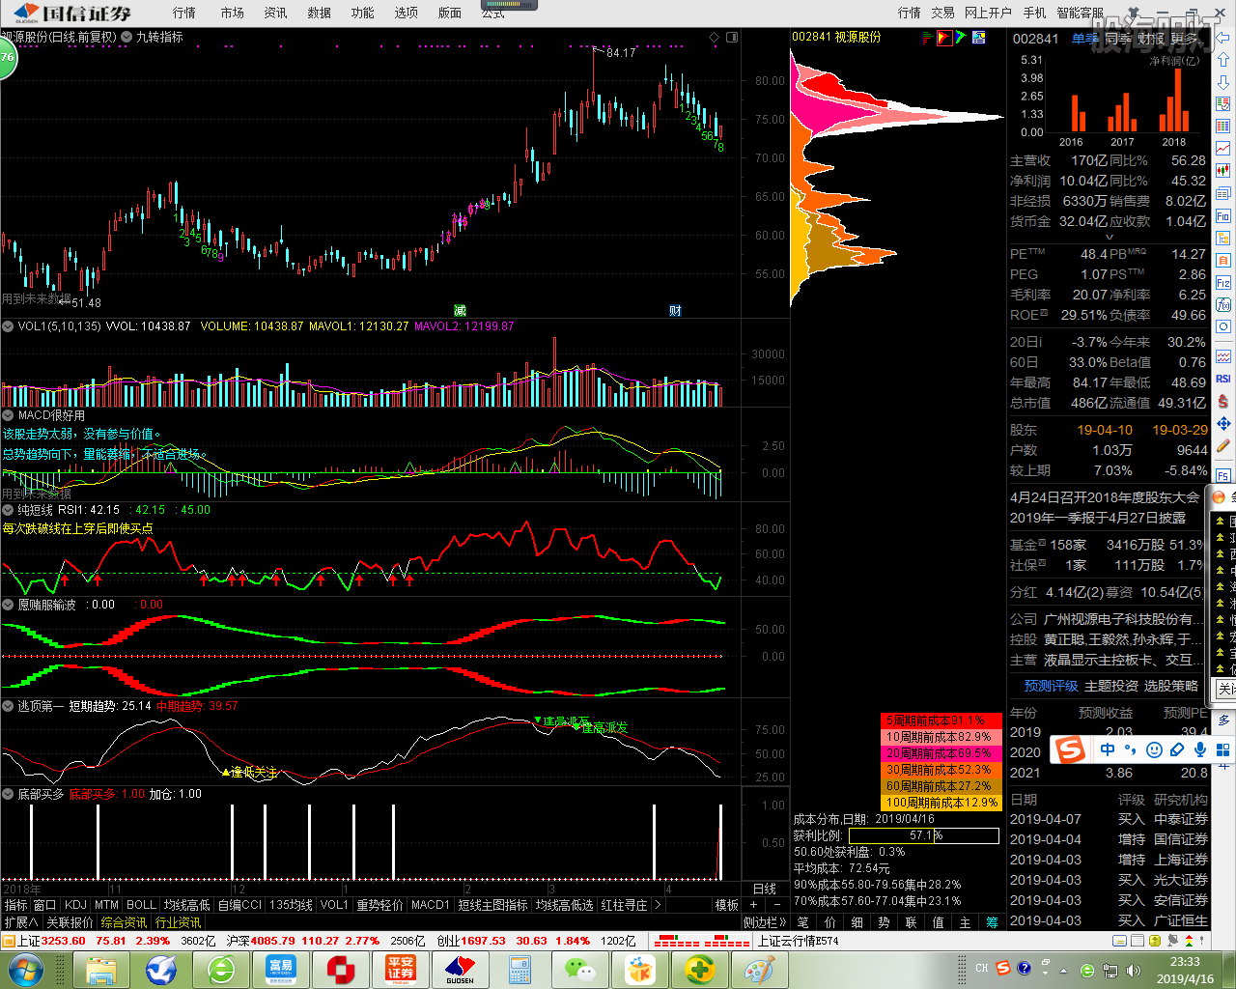Collapse the 愿赌服输波 panel arrow
This screenshot has height=989, width=1236.
[8, 605]
